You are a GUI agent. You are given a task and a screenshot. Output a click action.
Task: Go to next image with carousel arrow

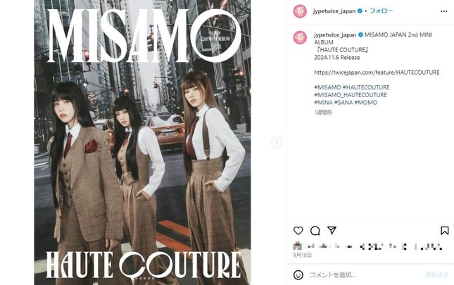276,142
